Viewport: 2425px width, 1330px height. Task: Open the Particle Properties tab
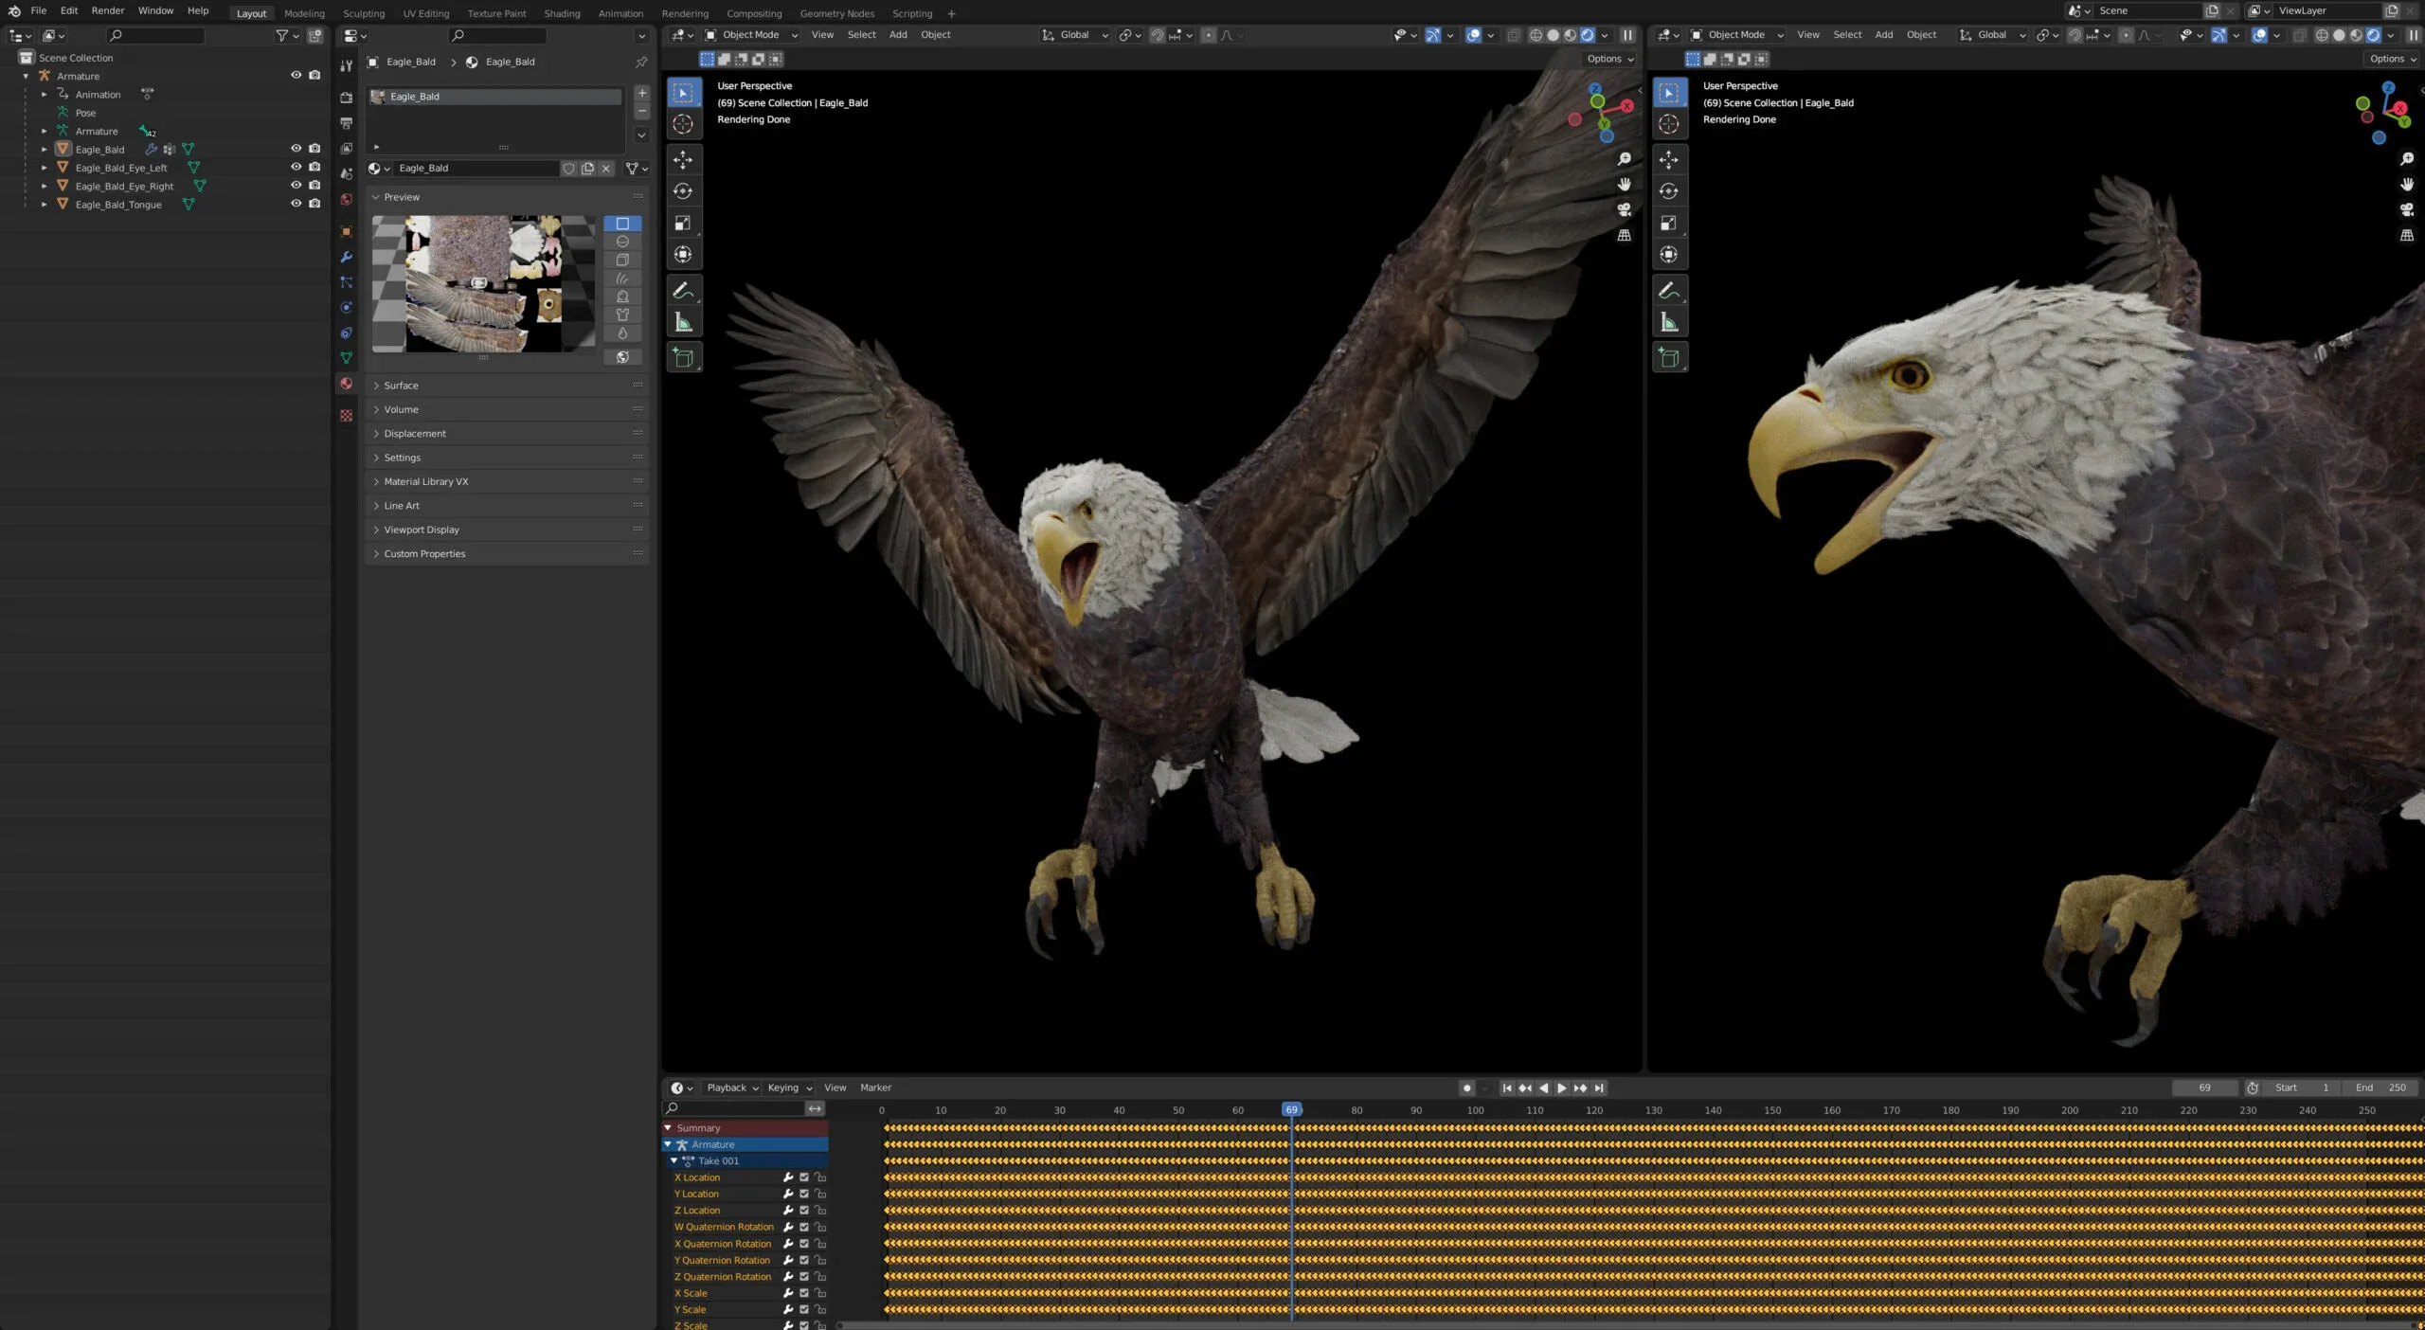(x=347, y=281)
